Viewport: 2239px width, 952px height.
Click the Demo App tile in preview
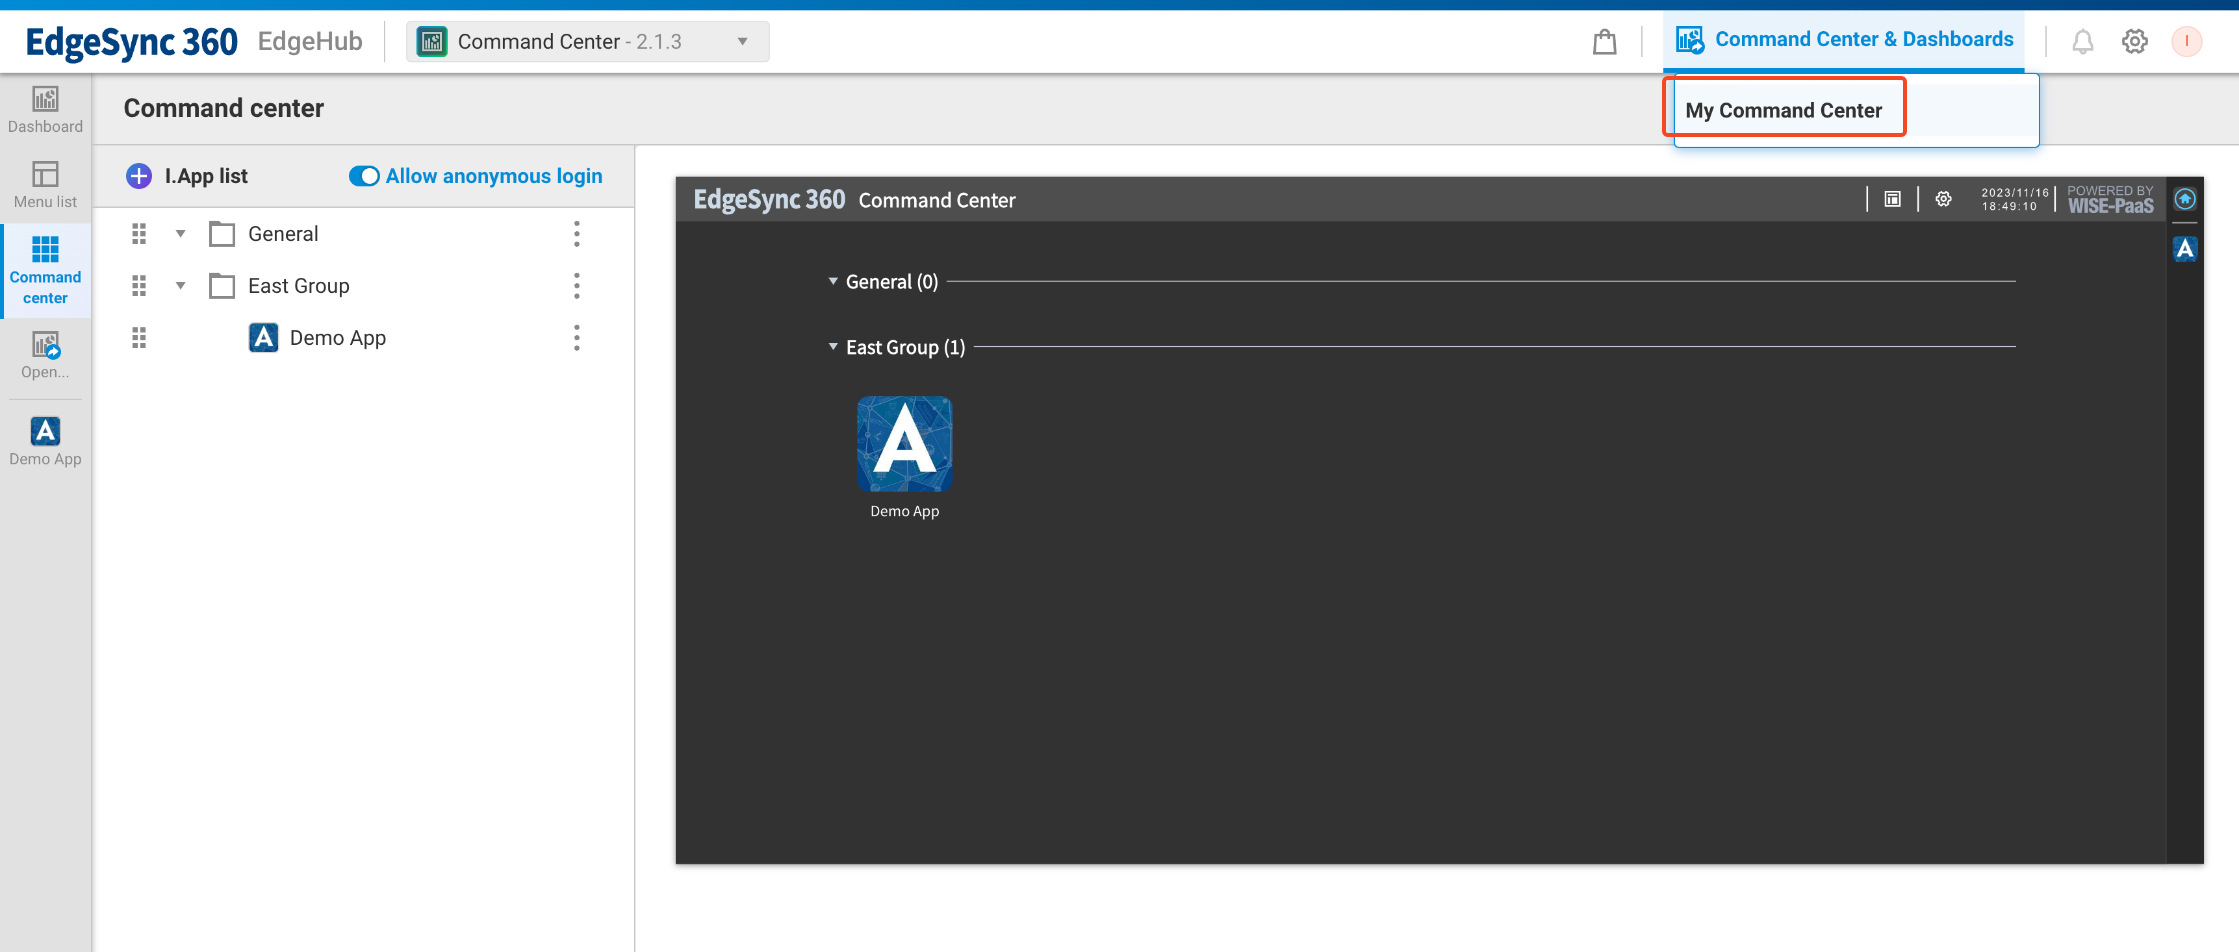(x=904, y=444)
